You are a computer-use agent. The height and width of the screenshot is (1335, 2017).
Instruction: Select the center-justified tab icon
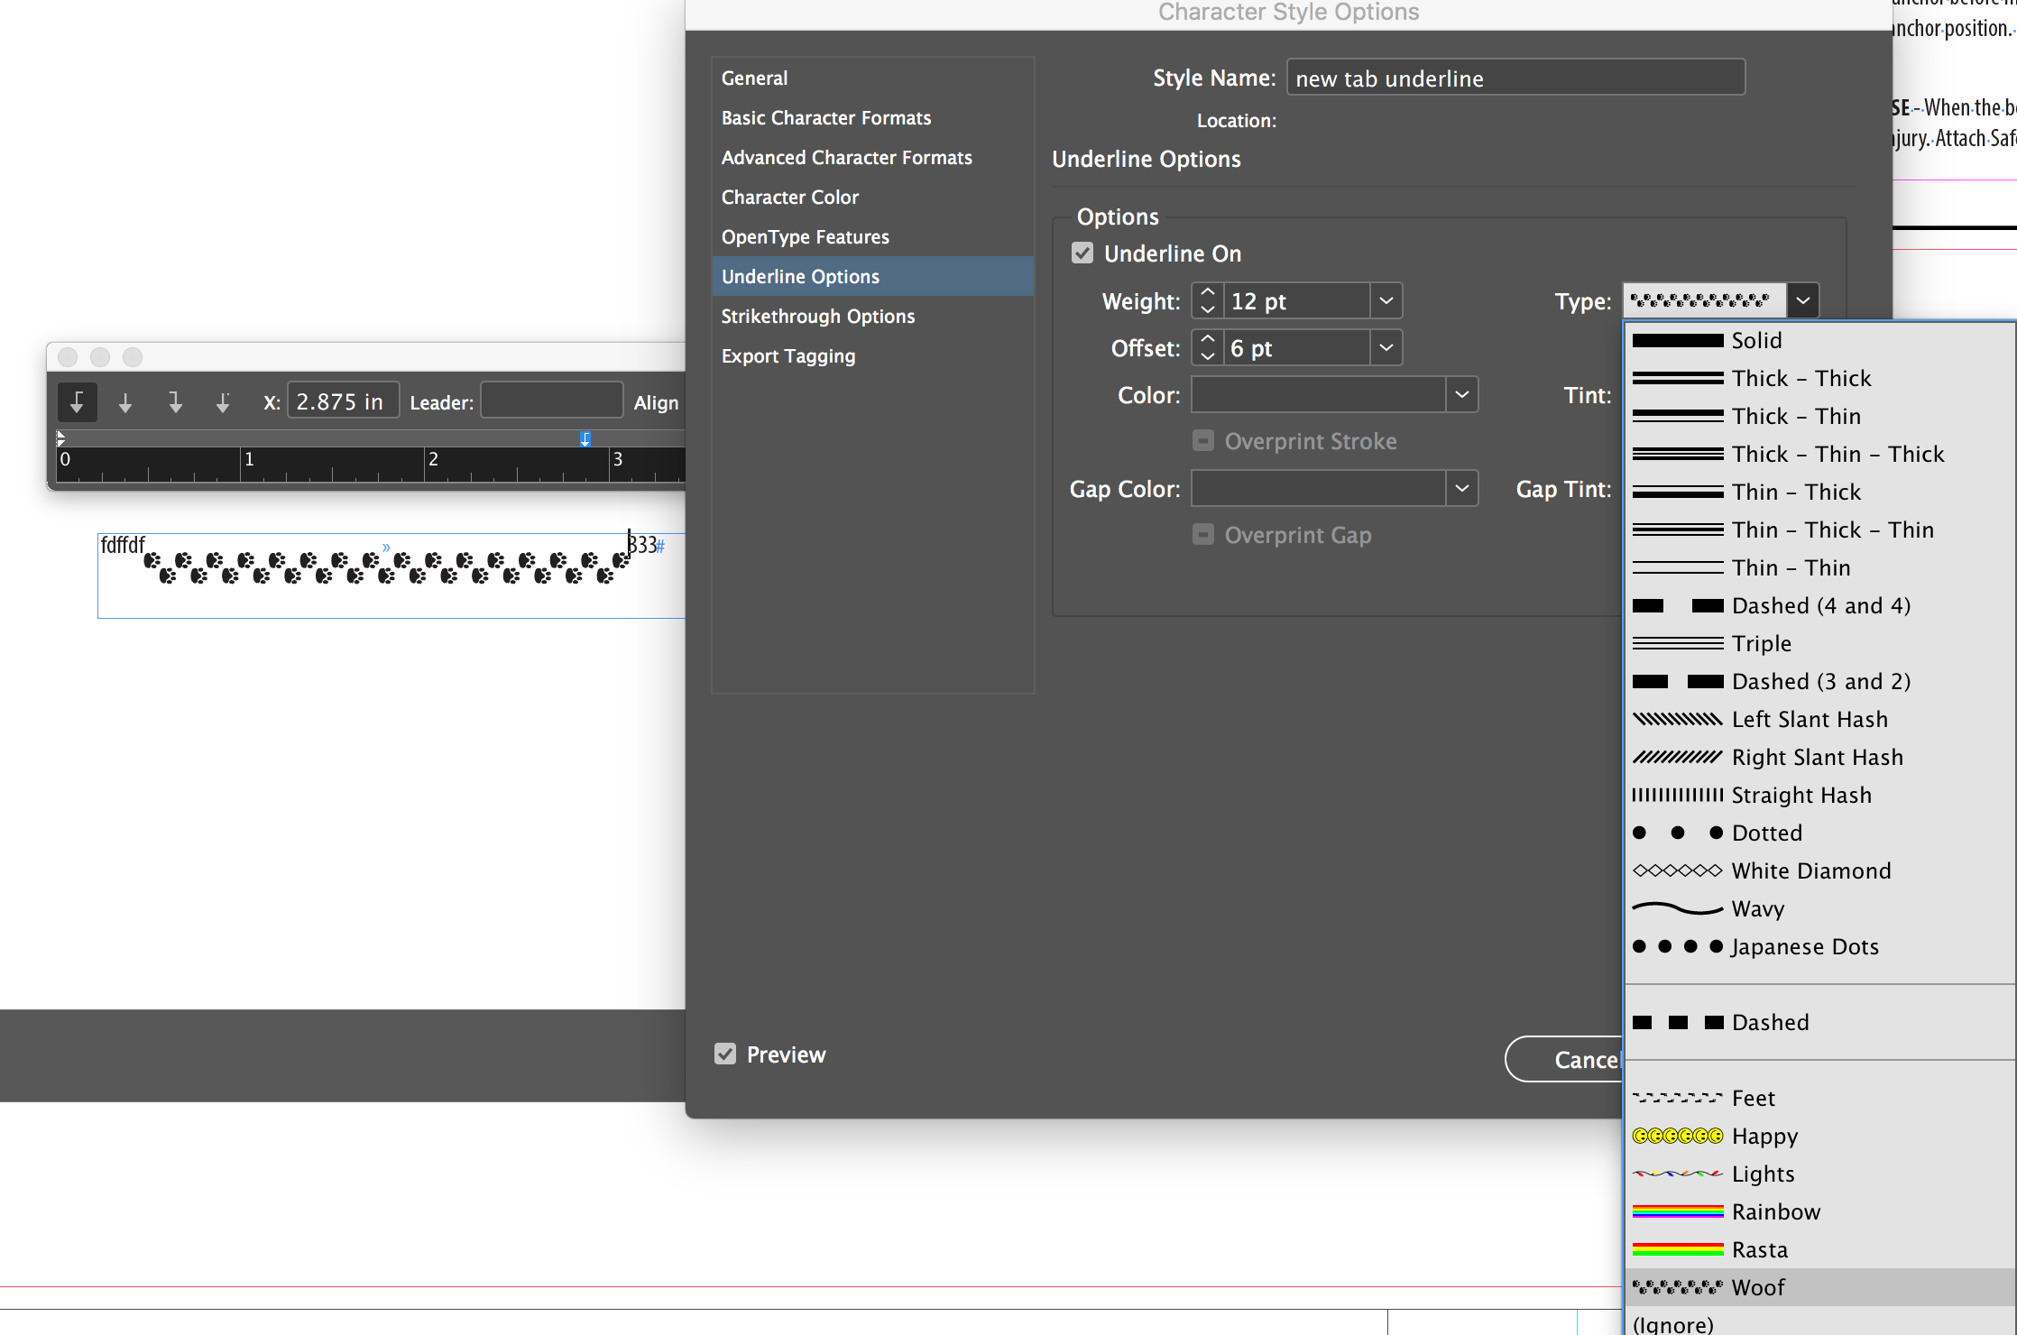click(126, 402)
